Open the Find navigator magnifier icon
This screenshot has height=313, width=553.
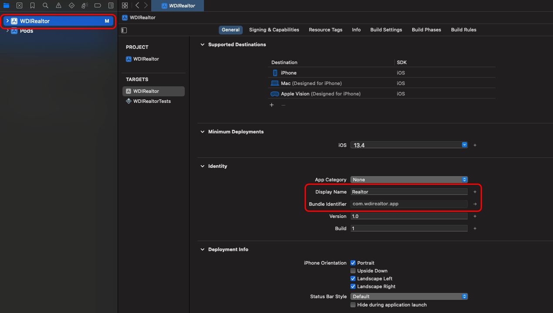(45, 6)
